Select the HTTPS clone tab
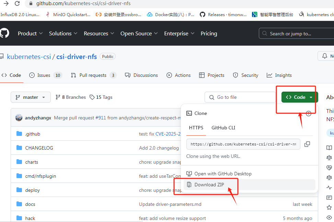Viewport: 334px width, 222px height. [x=196, y=128]
